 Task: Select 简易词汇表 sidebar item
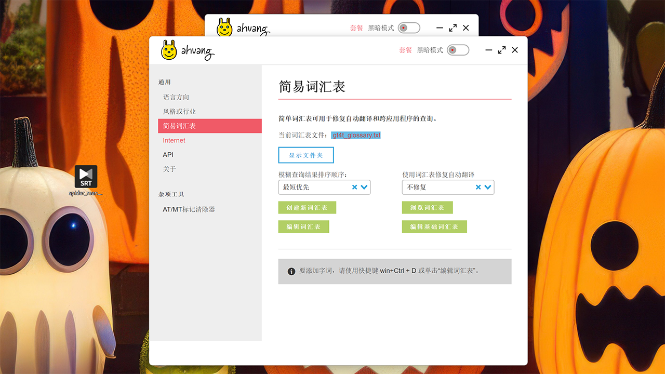pyautogui.click(x=210, y=126)
